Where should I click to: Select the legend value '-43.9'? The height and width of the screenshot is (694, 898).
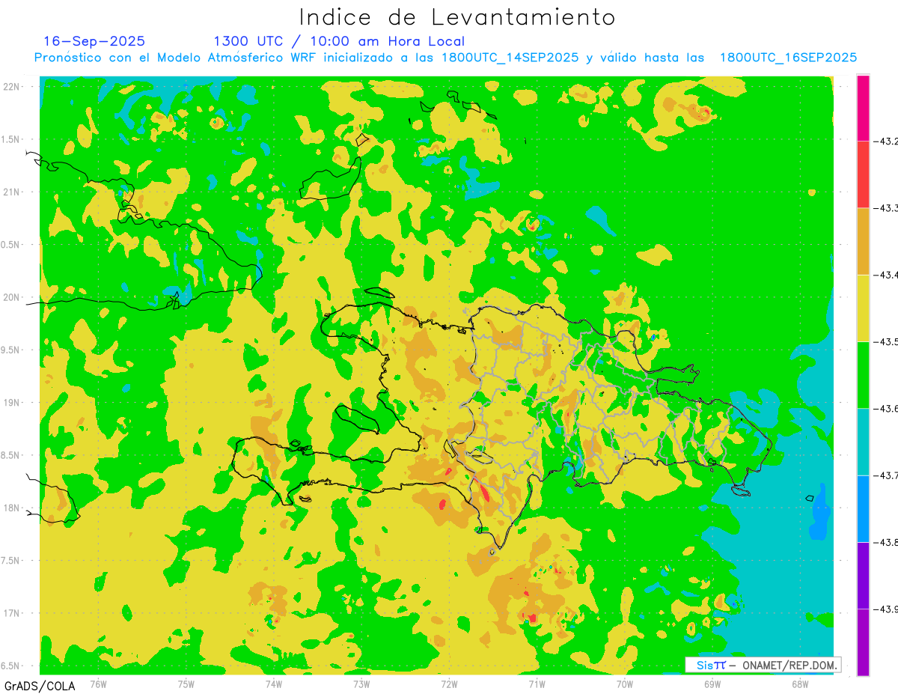(887, 609)
